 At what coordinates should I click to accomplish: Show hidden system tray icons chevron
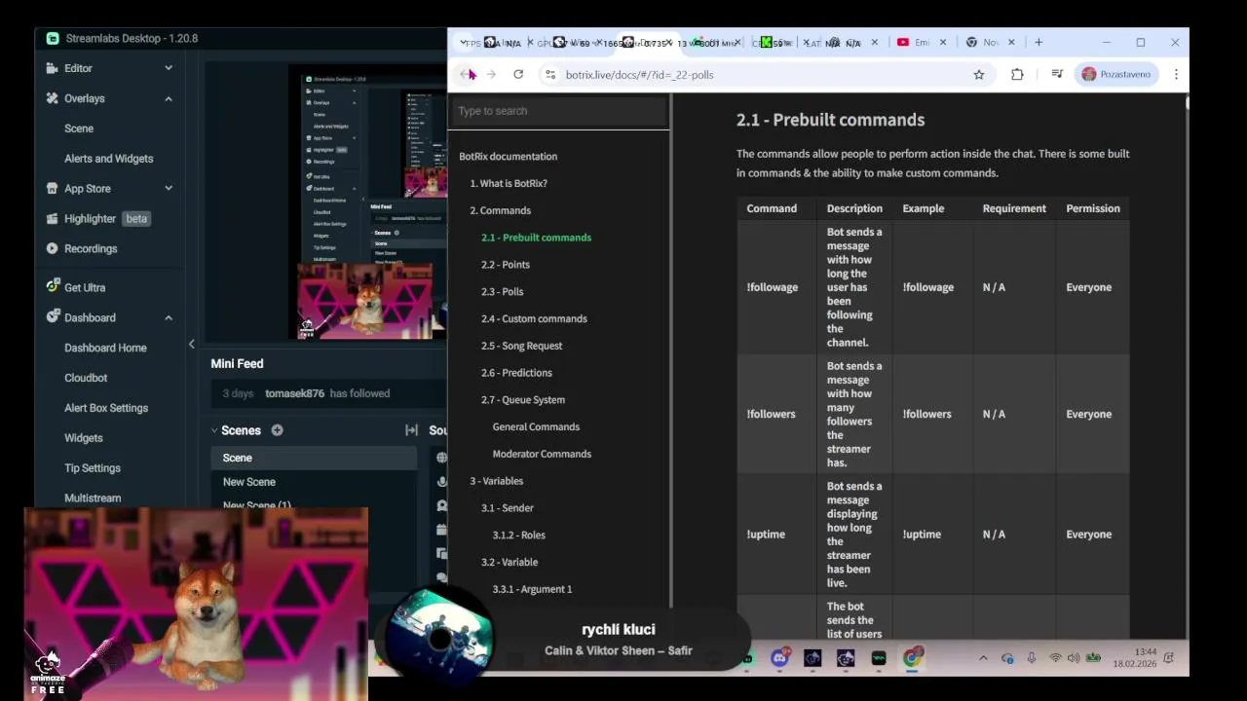983,659
